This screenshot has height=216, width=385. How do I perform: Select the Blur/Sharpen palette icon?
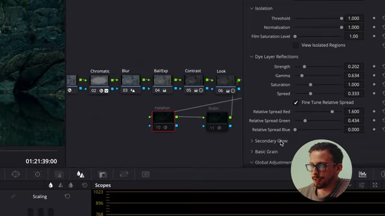tap(81, 175)
